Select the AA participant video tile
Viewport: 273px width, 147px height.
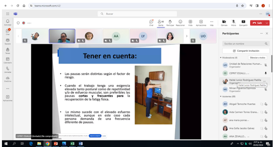pos(116,36)
